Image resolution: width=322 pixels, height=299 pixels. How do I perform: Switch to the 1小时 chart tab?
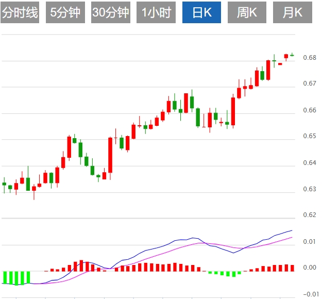(157, 13)
